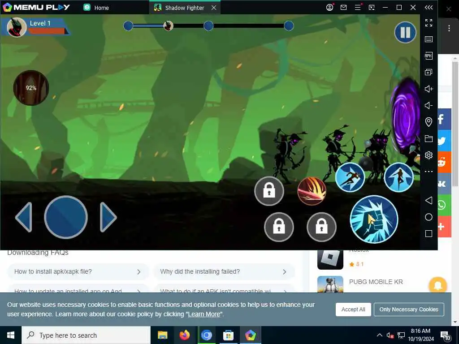Open browser three-dot menu behind MEmu
Image resolution: width=459 pixels, height=344 pixels.
coord(449,28)
